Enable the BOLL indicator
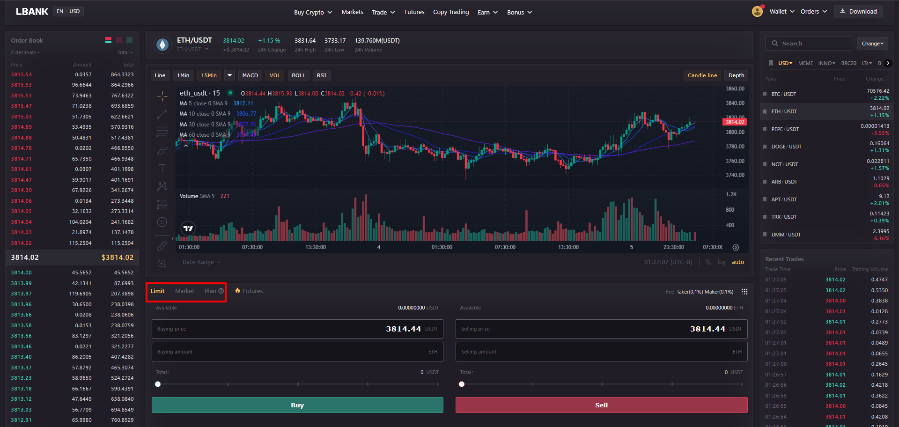Viewport: 899px width, 427px height. click(298, 75)
